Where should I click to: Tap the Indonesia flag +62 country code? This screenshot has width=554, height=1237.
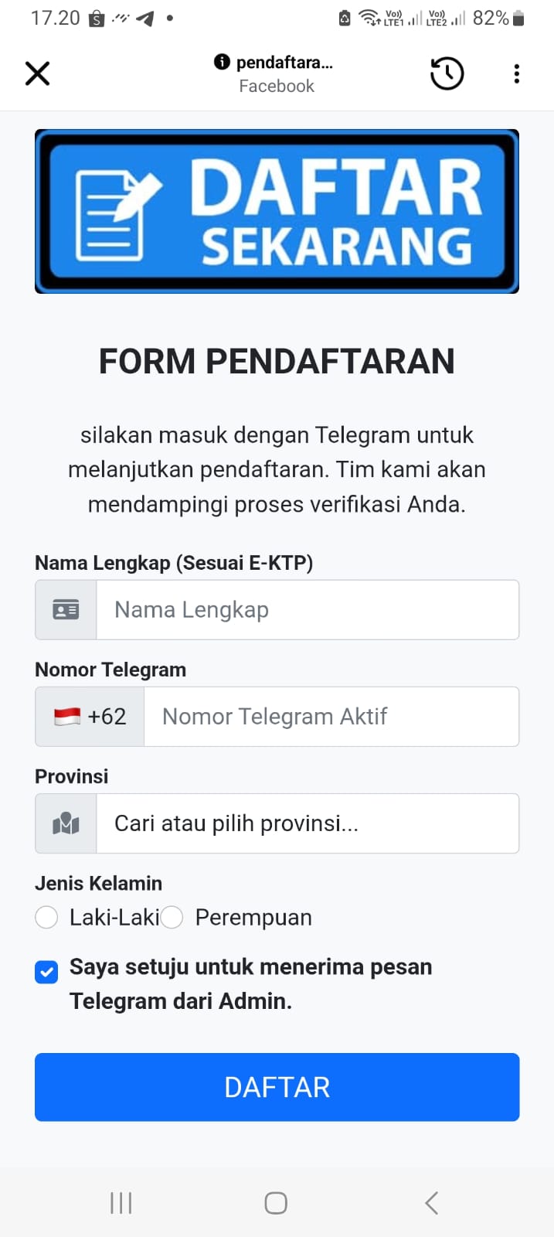(90, 717)
